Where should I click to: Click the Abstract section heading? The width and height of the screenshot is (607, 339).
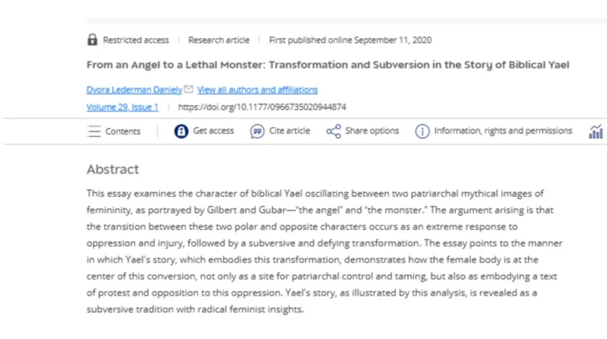tap(112, 169)
